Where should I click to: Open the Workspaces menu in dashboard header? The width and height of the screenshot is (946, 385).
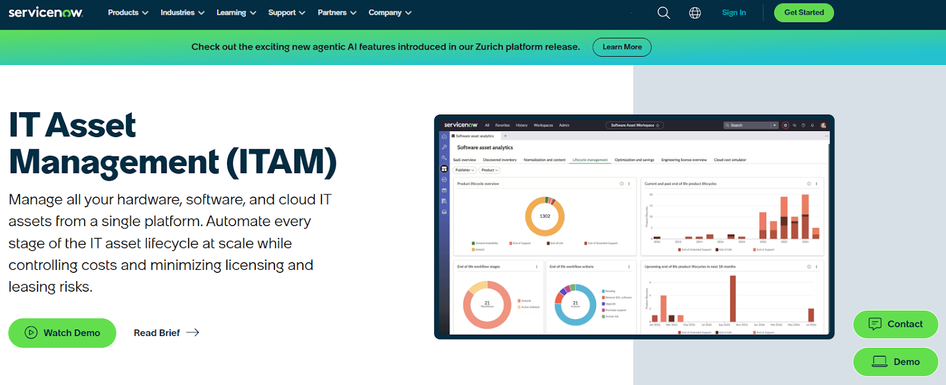pyautogui.click(x=543, y=125)
